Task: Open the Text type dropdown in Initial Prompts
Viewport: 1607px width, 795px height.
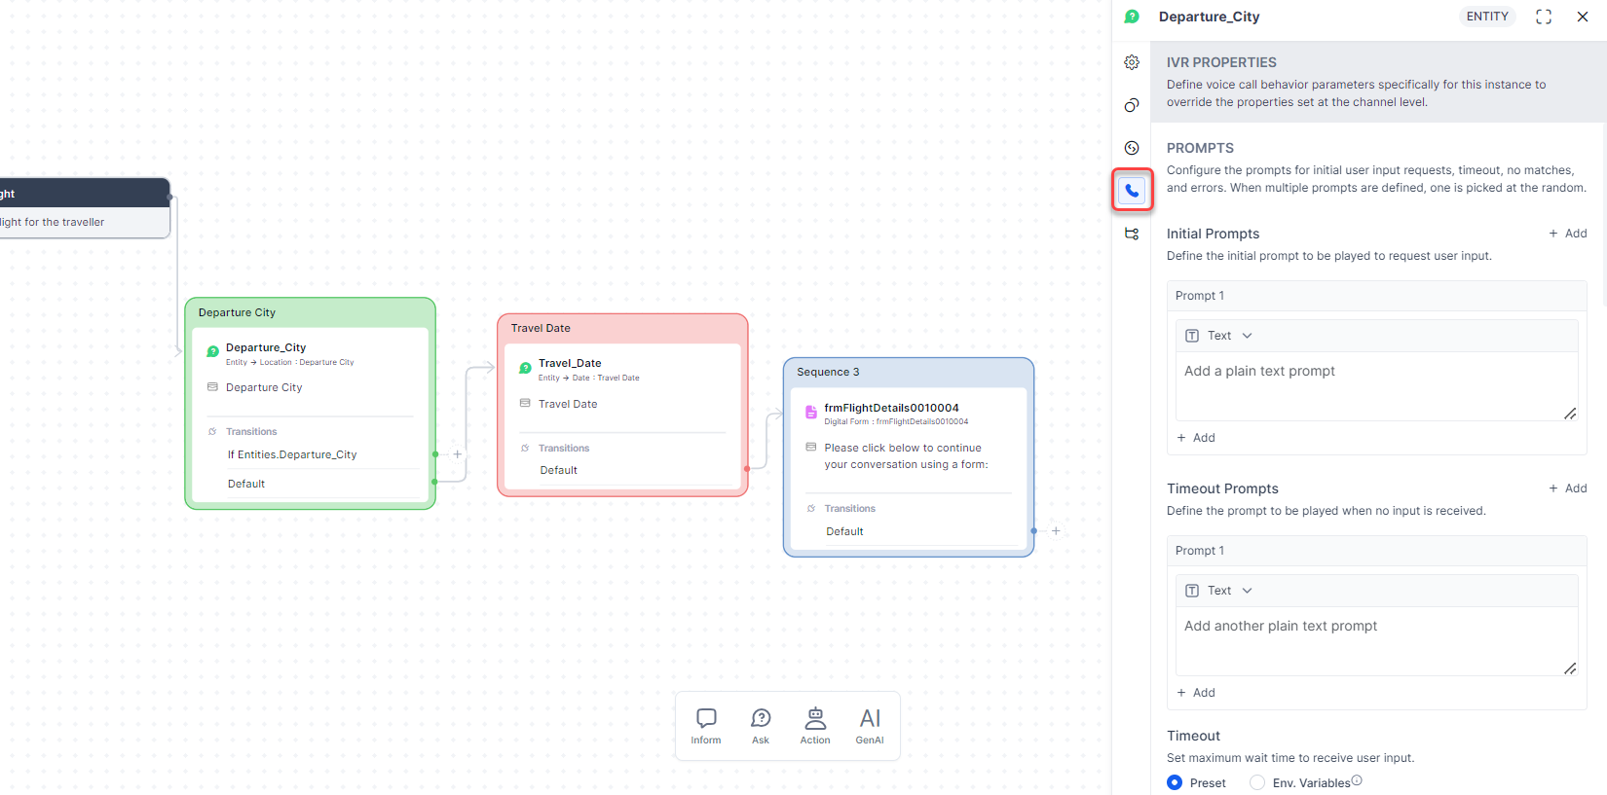Action: 1219,336
